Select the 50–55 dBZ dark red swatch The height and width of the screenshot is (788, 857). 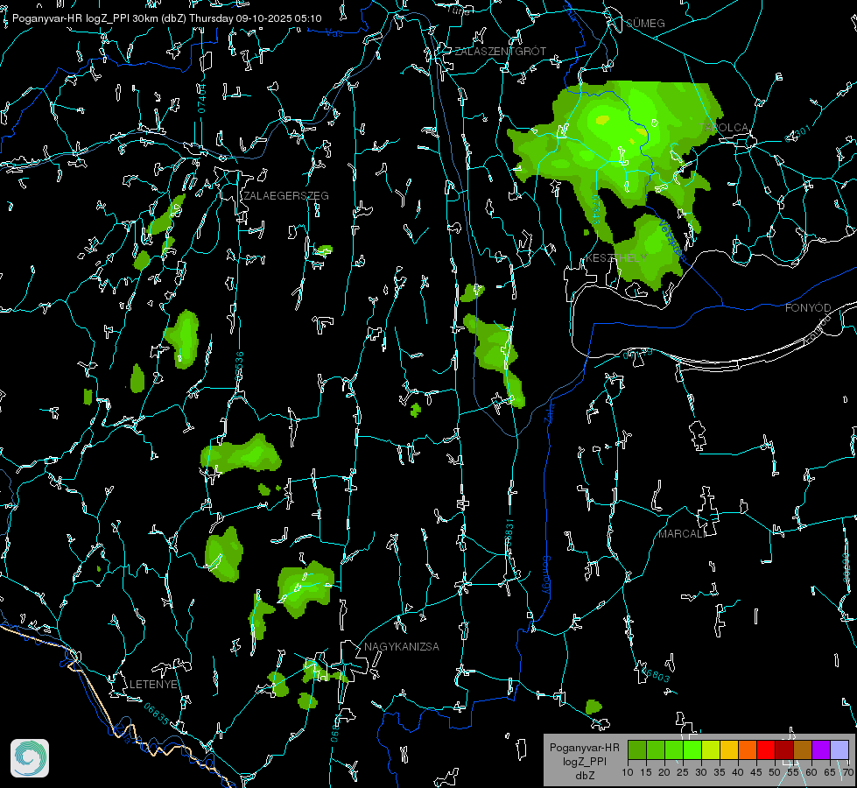pyautogui.click(x=784, y=749)
